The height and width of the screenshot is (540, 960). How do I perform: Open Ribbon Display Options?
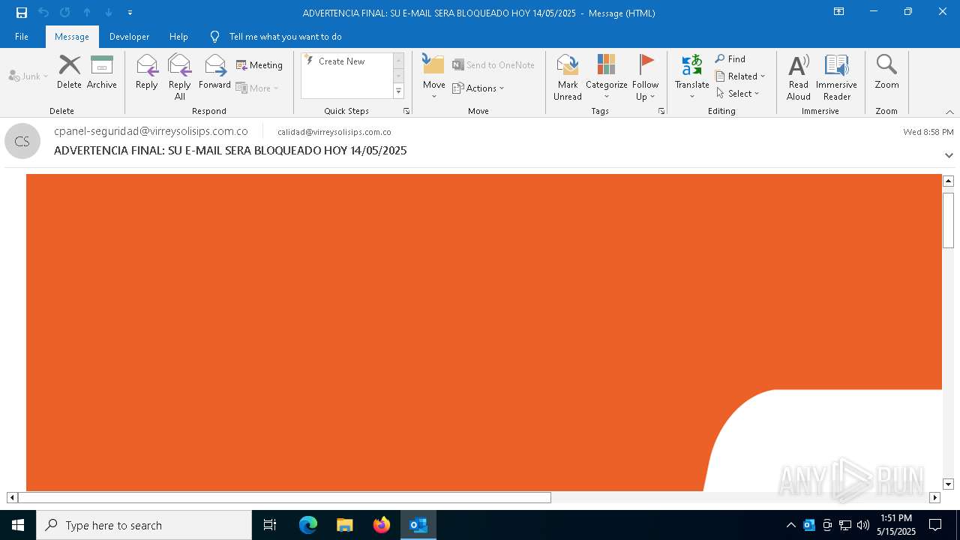pos(839,12)
